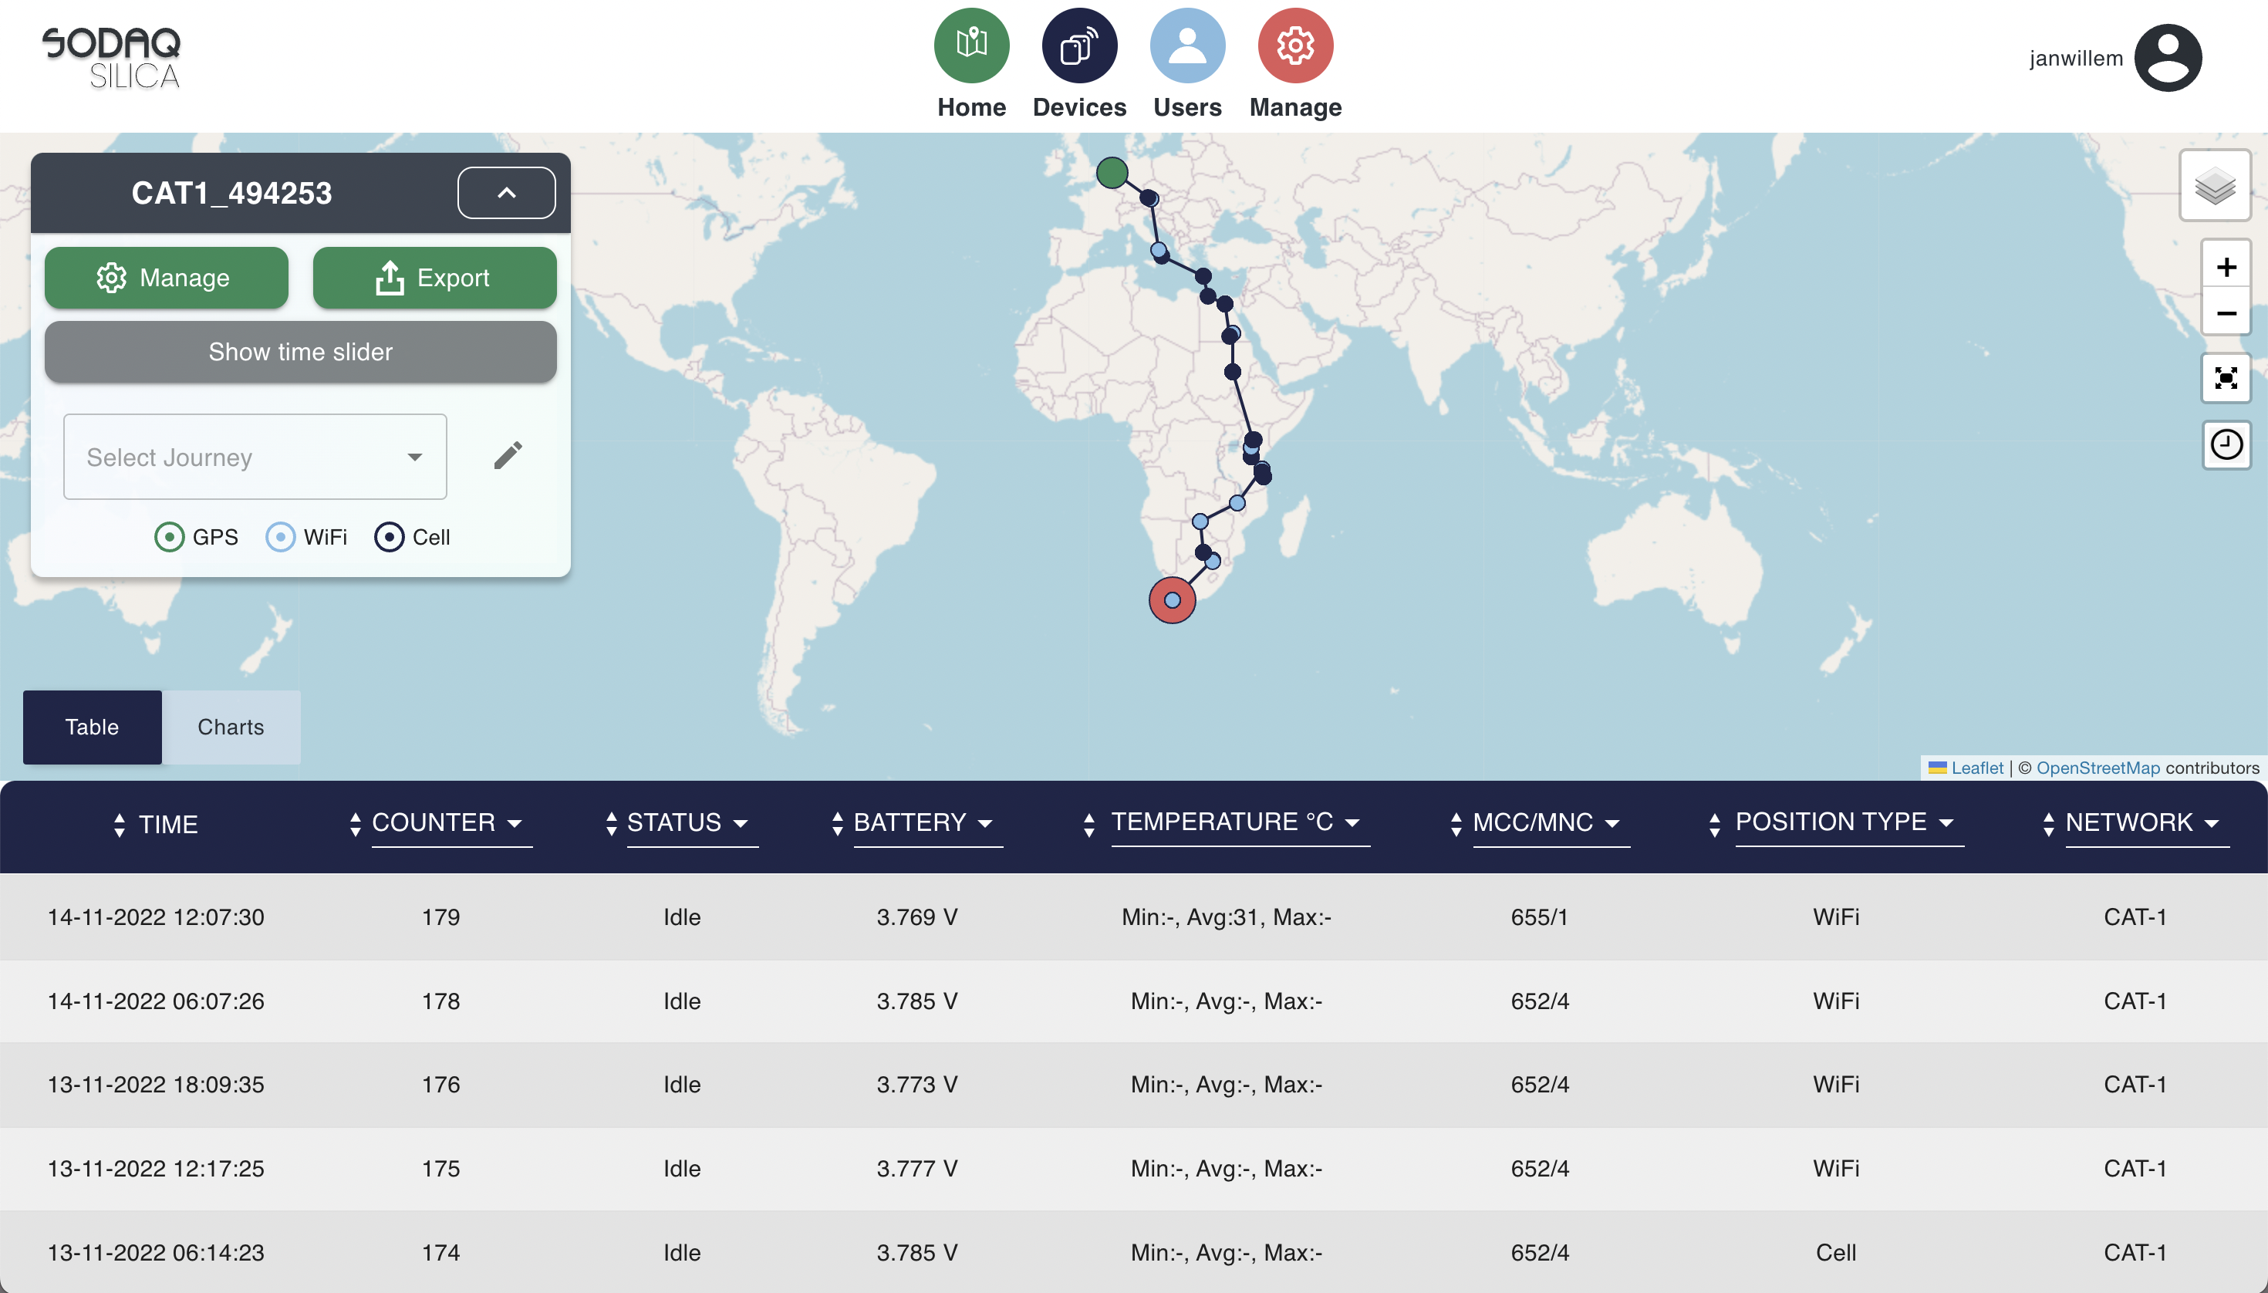The image size is (2268, 1293).
Task: Open the Select Journey dropdown
Action: click(x=255, y=457)
